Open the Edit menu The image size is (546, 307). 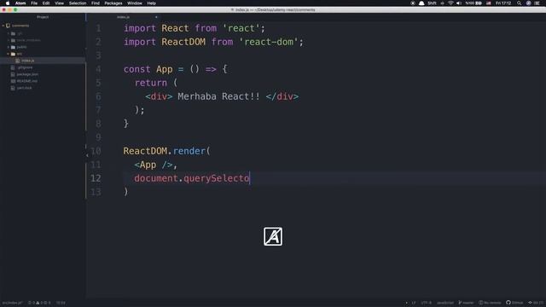pyautogui.click(x=46, y=3)
